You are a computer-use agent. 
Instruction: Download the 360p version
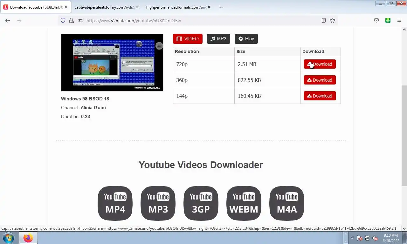tap(320, 80)
